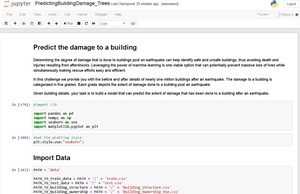The width and height of the screenshot is (300, 194).
Task: Open the Cell menu
Action: 67,14
